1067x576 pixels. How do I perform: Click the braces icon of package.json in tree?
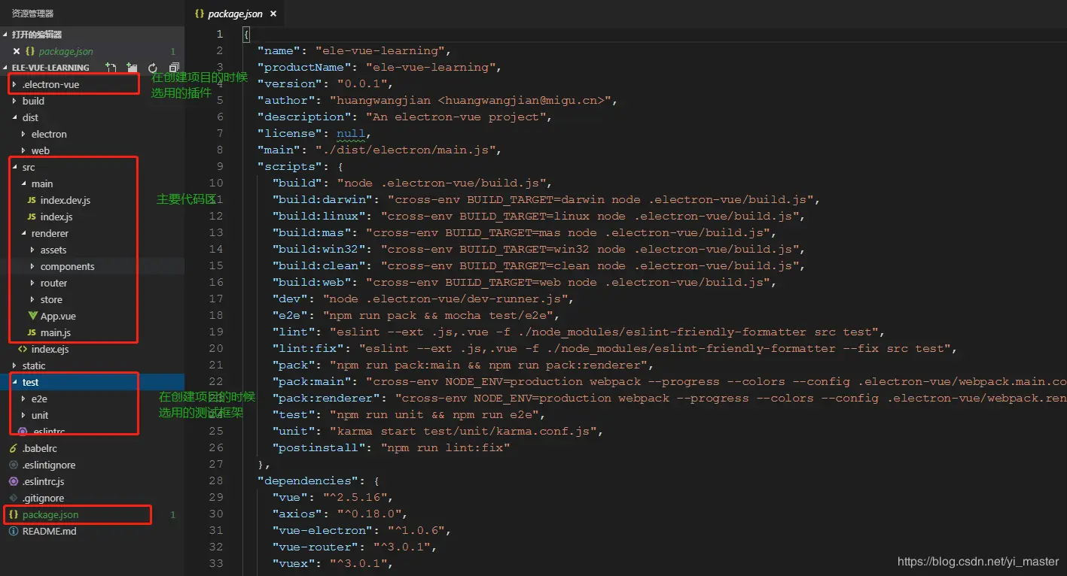point(14,514)
